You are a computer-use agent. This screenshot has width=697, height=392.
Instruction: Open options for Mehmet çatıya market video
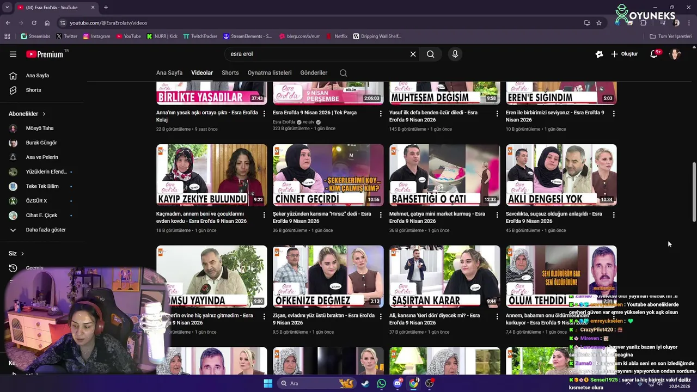click(x=497, y=215)
